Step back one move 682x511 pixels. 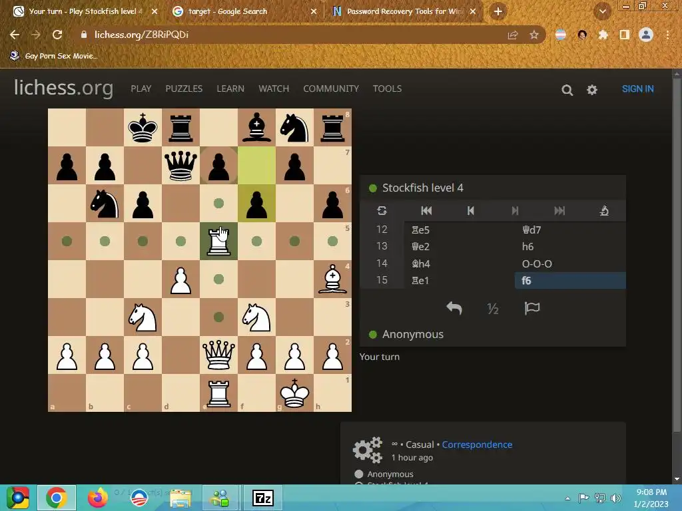[471, 211]
